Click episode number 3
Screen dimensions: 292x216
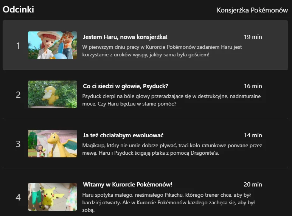point(18,144)
